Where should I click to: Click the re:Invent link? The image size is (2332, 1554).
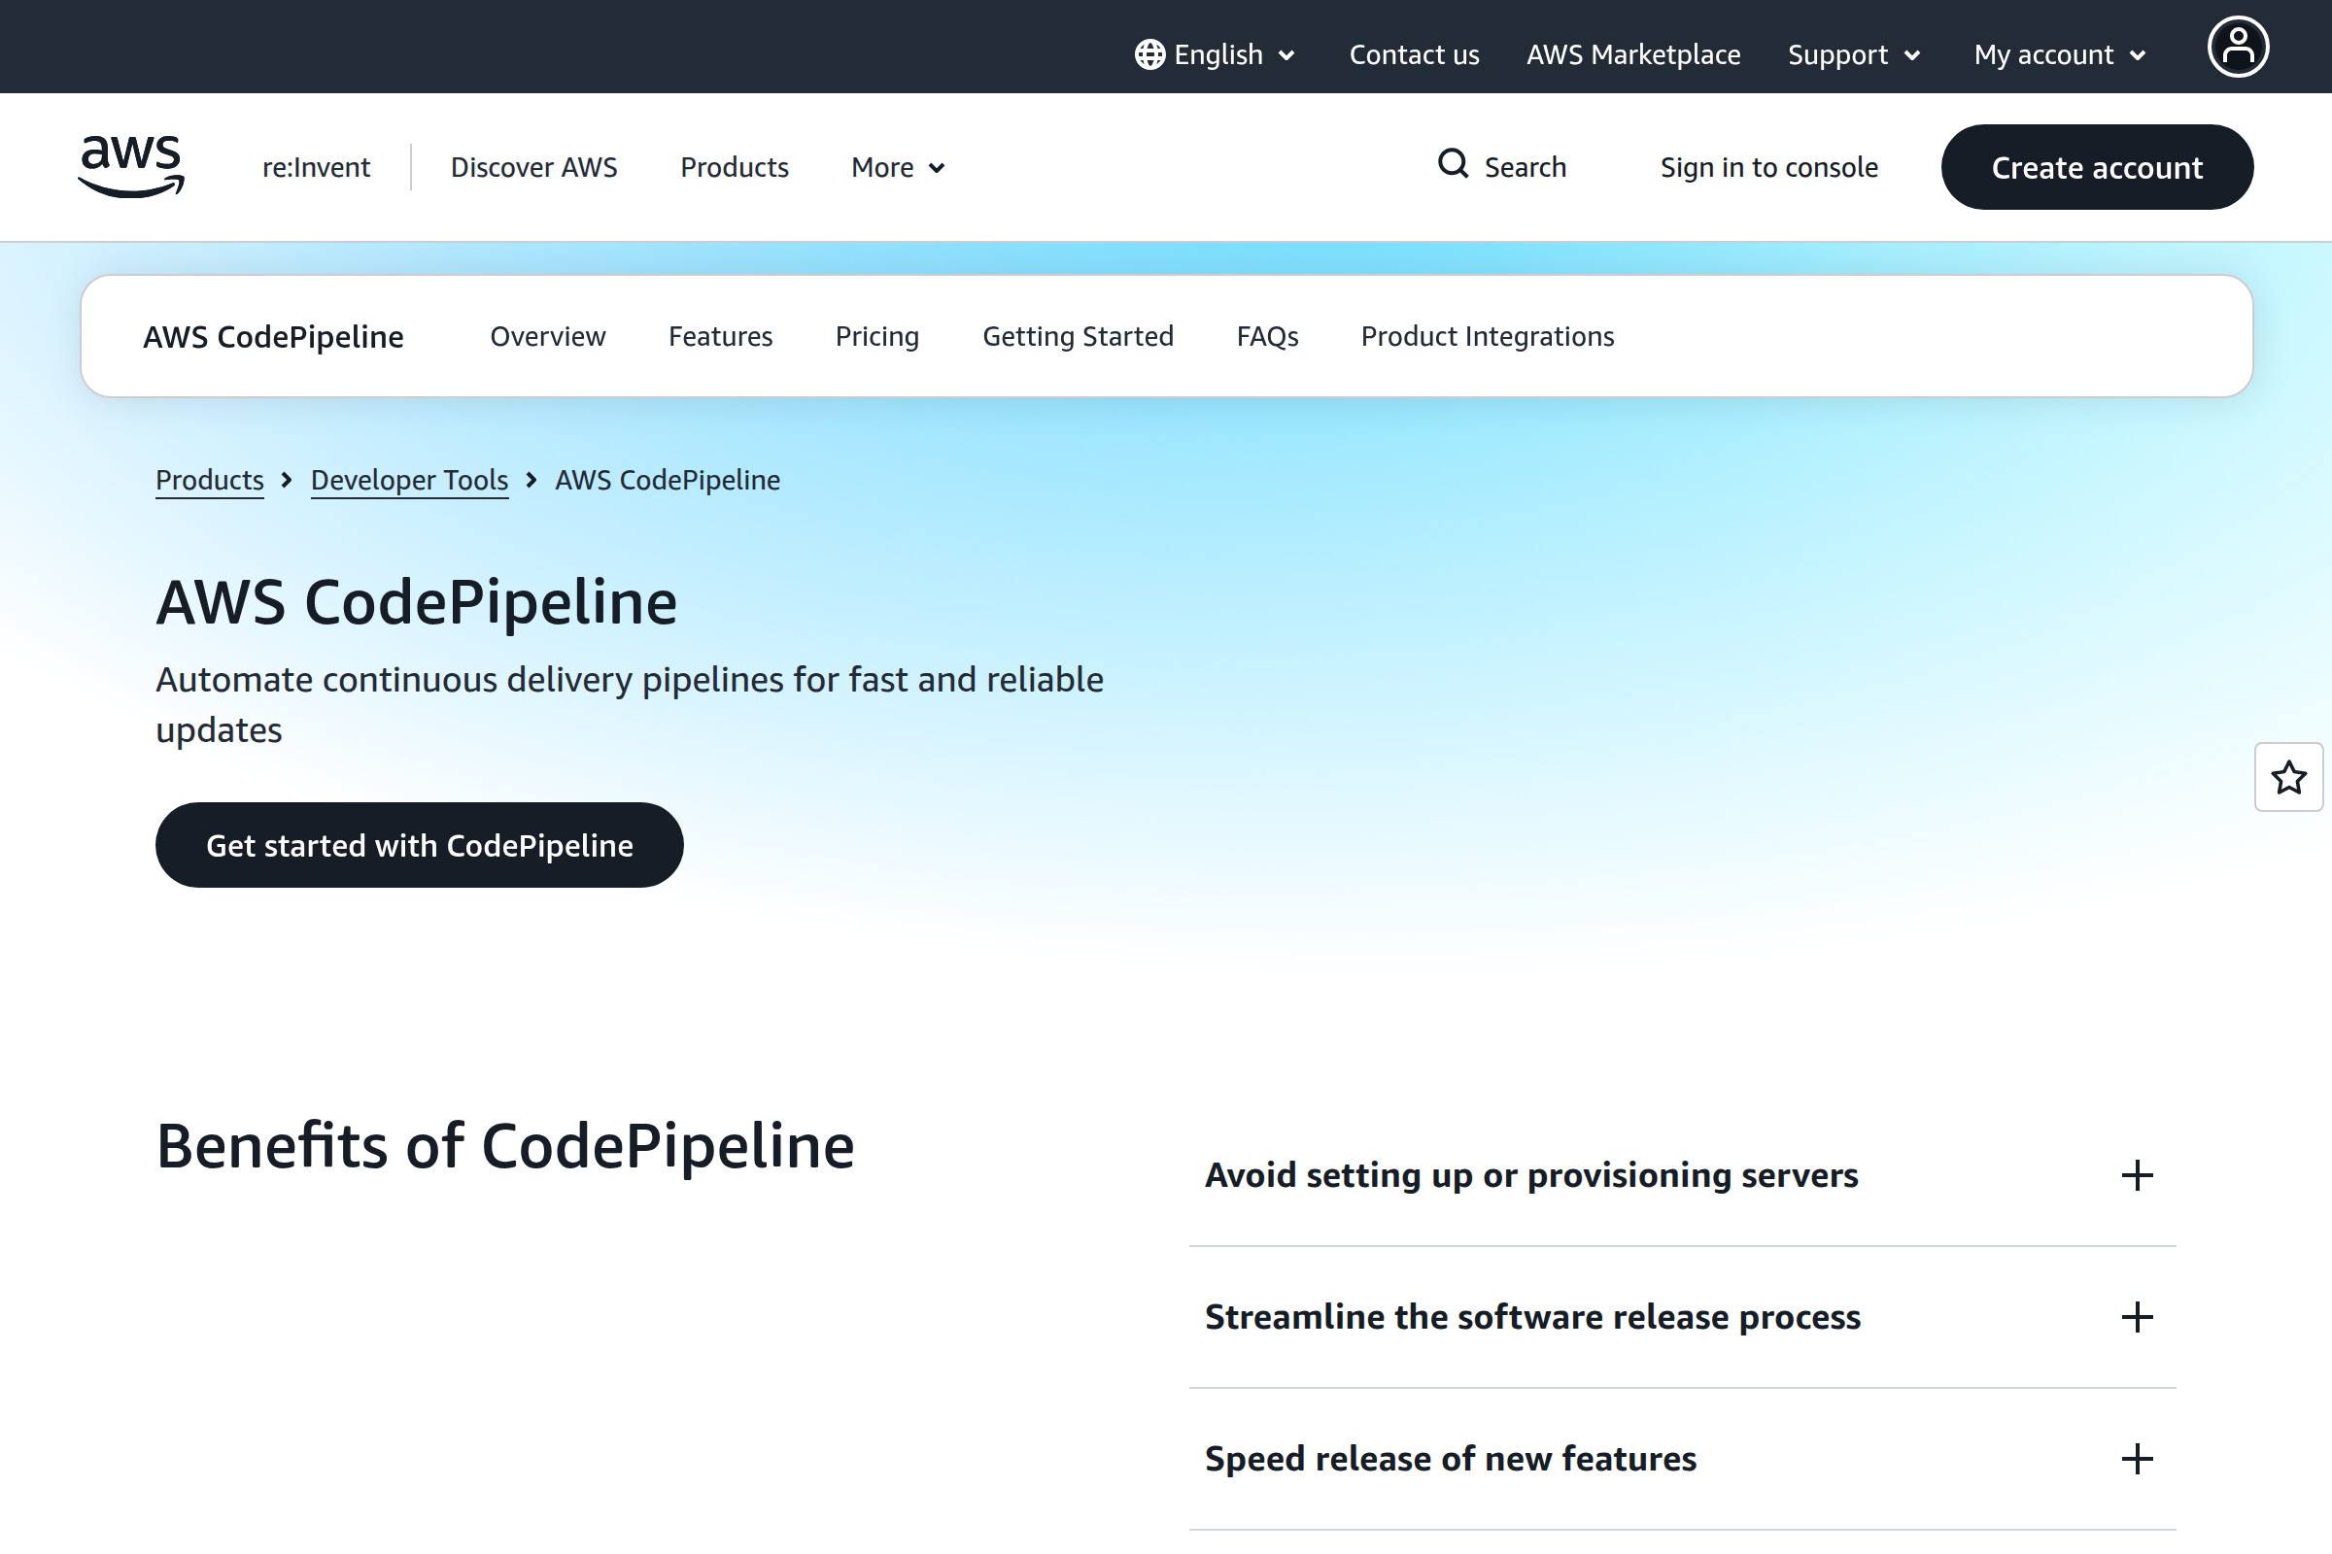[317, 167]
